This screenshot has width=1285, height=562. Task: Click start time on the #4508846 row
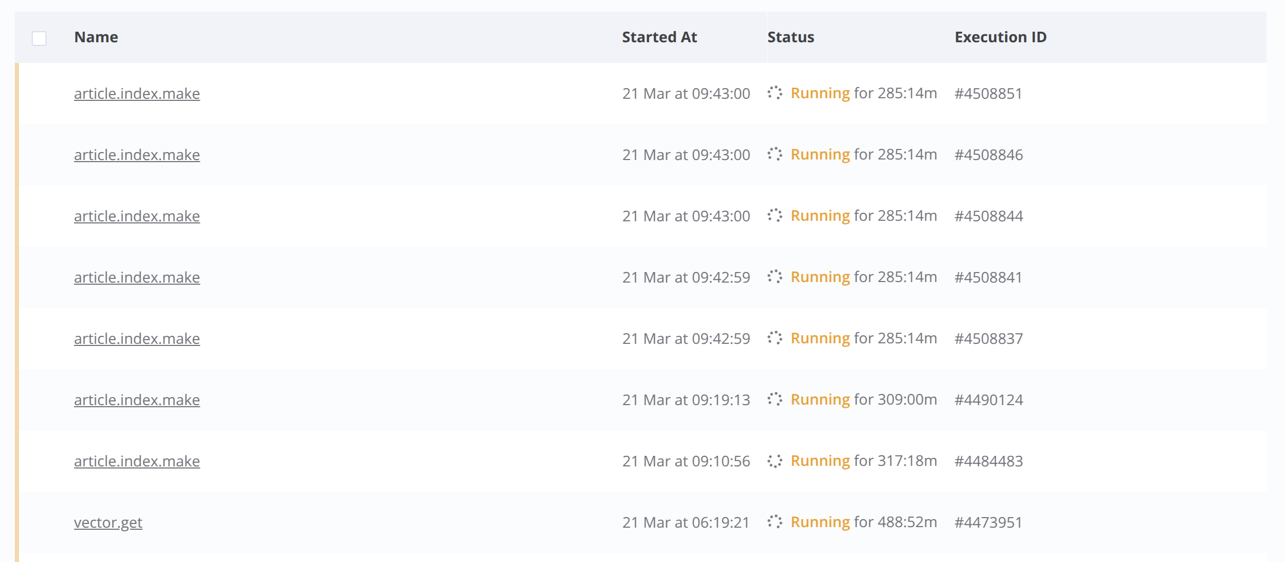(686, 155)
